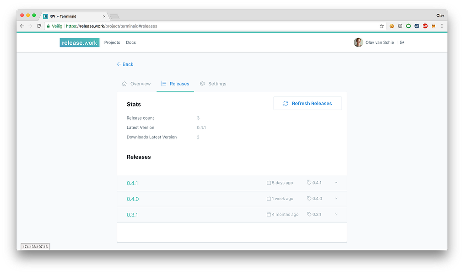Open the cookie extension icon
The height and width of the screenshot is (274, 464).
pos(392,26)
